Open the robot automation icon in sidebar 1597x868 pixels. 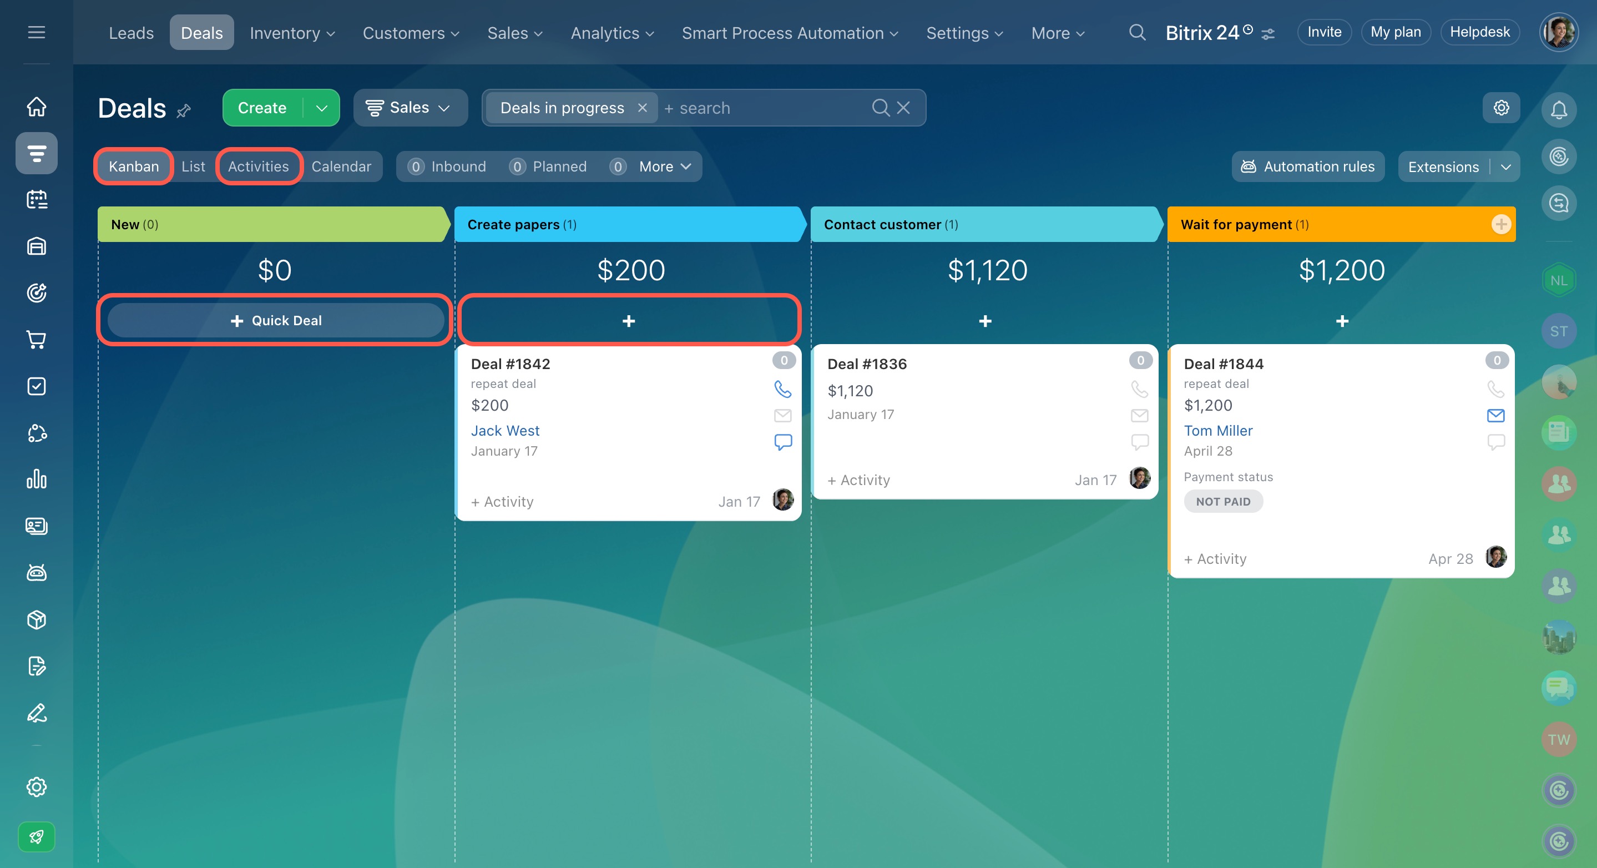37,573
